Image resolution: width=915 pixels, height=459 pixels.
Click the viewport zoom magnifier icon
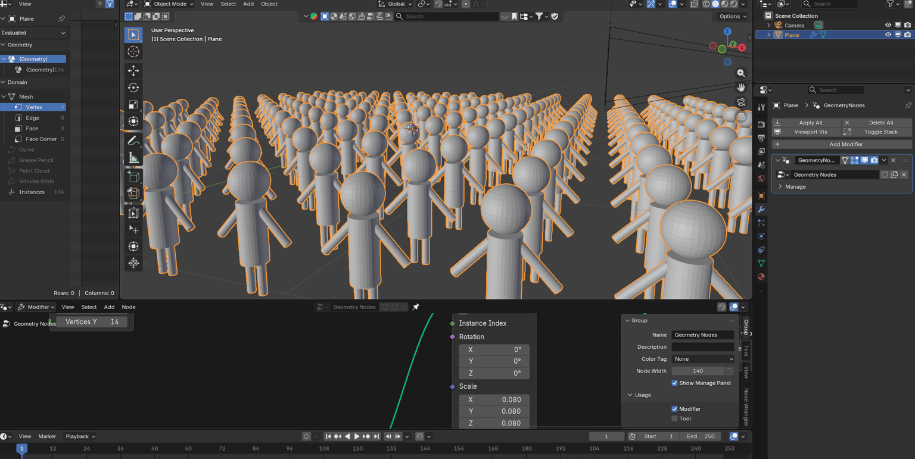tap(741, 73)
